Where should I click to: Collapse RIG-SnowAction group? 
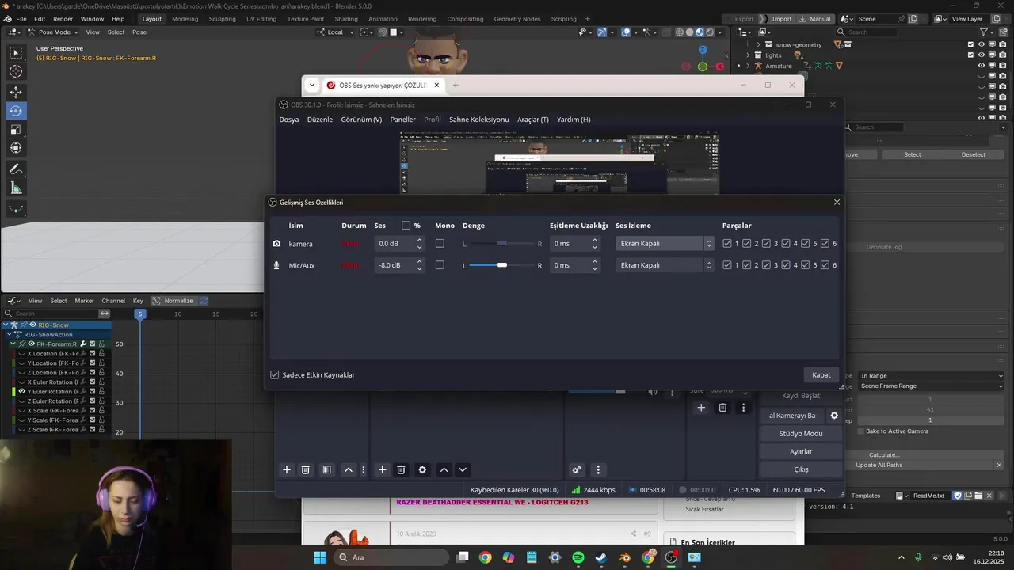coord(10,335)
